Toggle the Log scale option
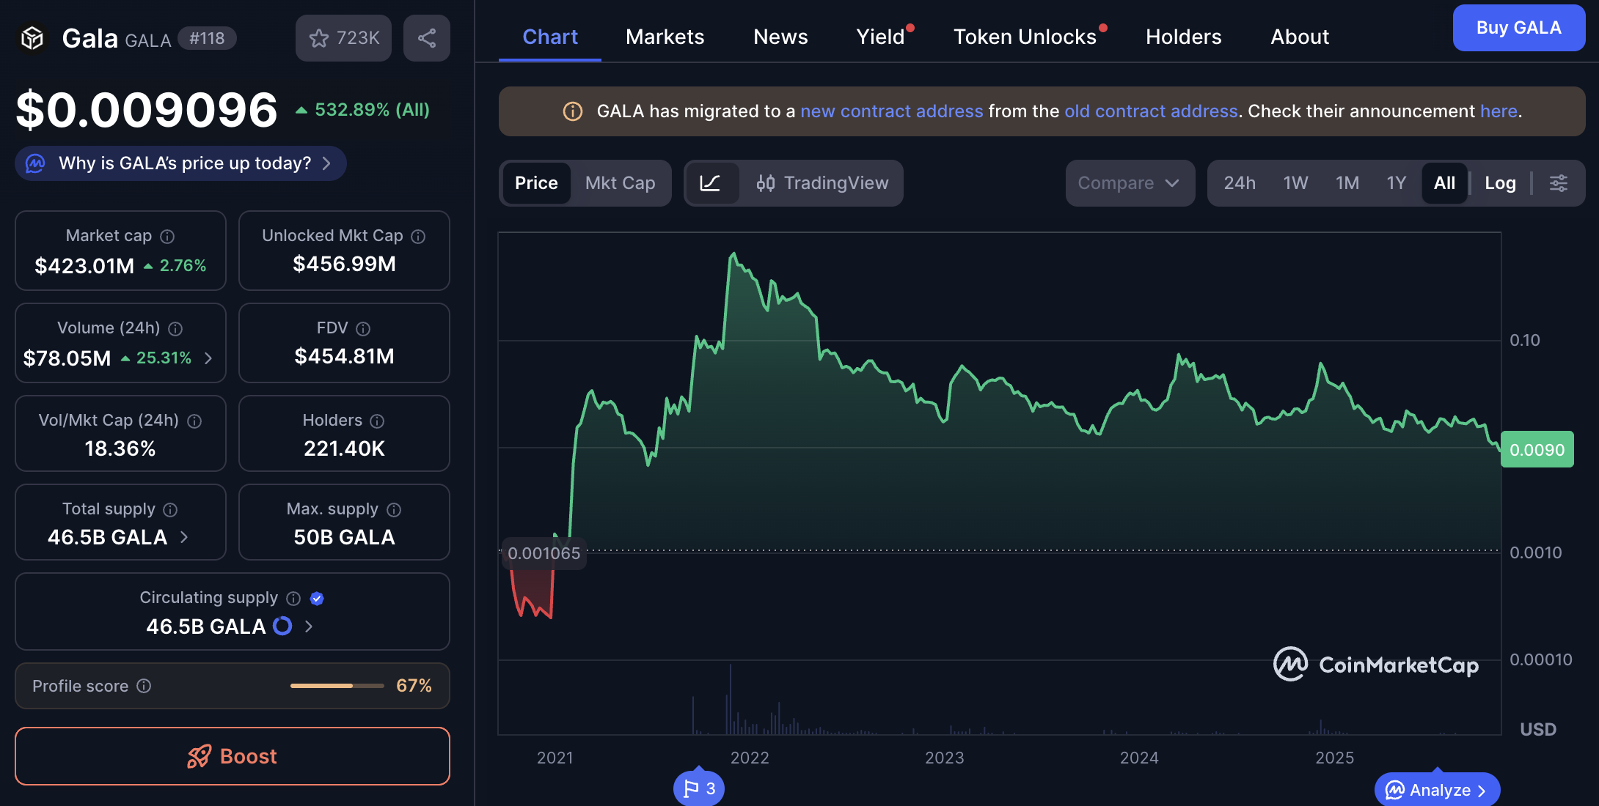1599x806 pixels. coord(1500,183)
